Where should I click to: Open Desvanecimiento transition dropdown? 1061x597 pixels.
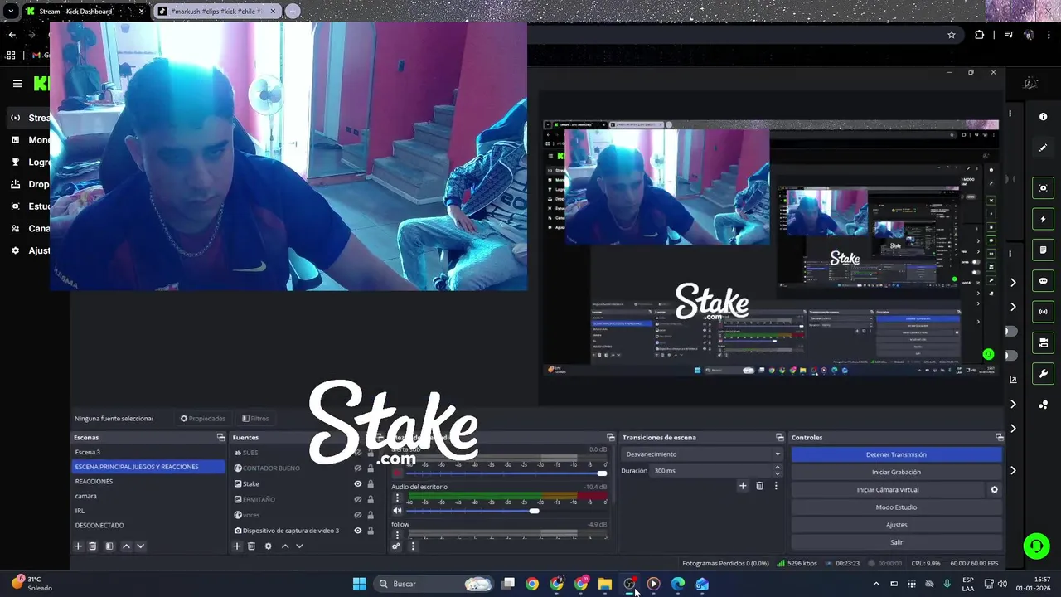702,454
